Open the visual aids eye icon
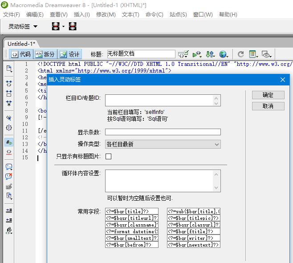Image resolution: width=293 pixels, height=263 pixels. tap(266, 54)
